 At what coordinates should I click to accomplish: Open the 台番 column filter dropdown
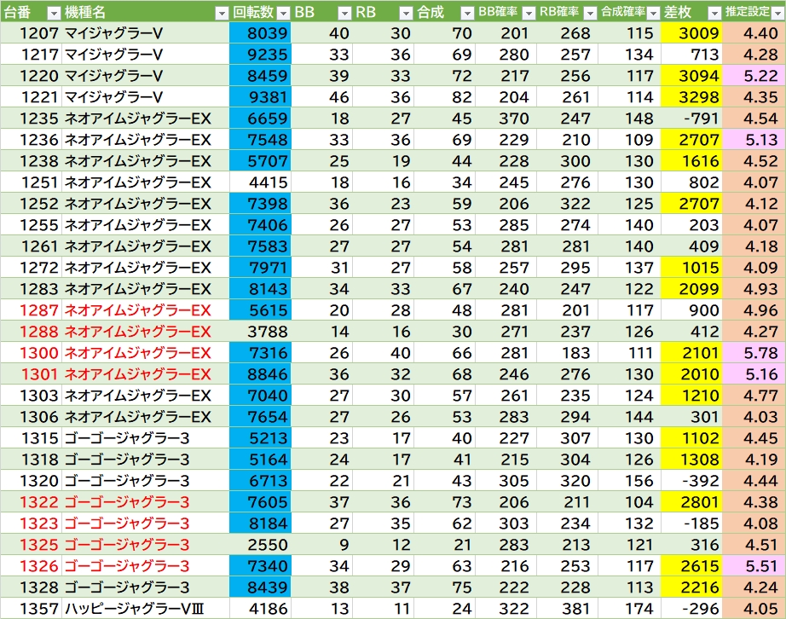point(53,12)
